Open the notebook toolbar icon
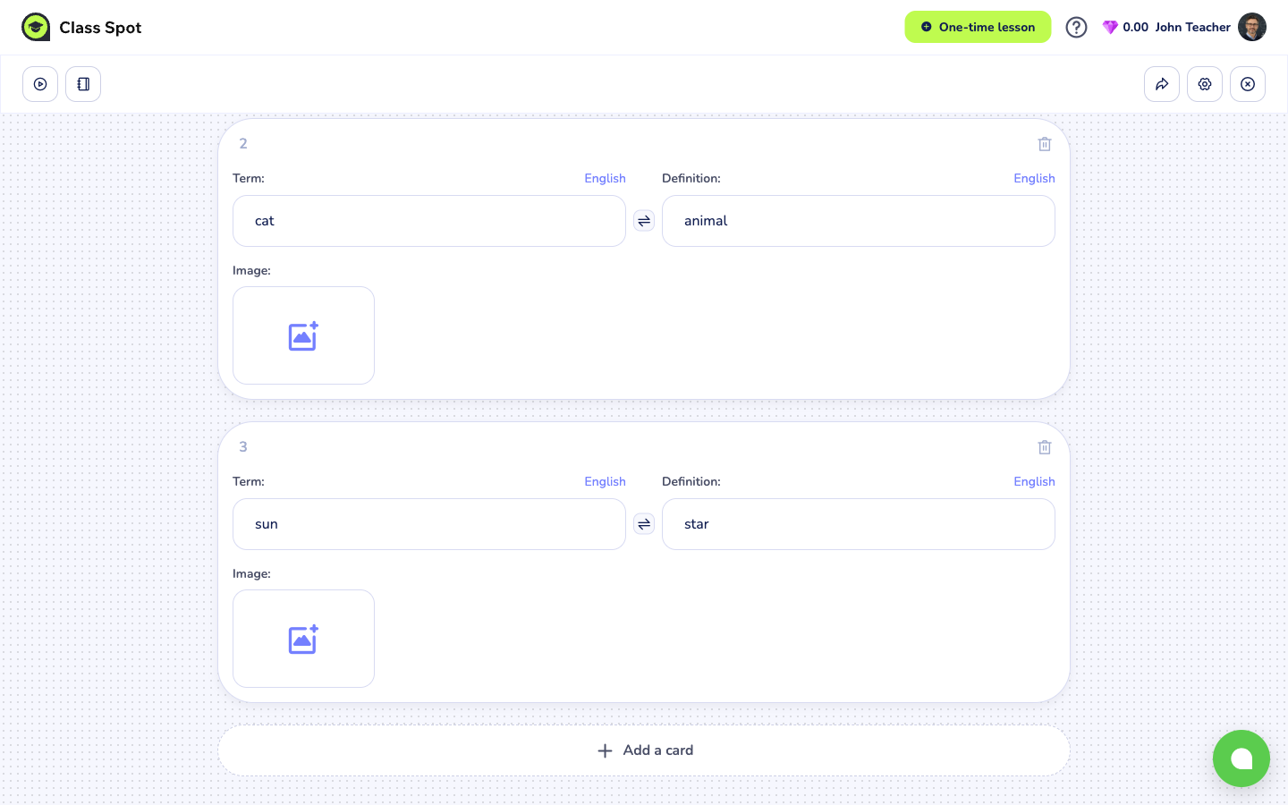The height and width of the screenshot is (805, 1288). click(x=83, y=84)
